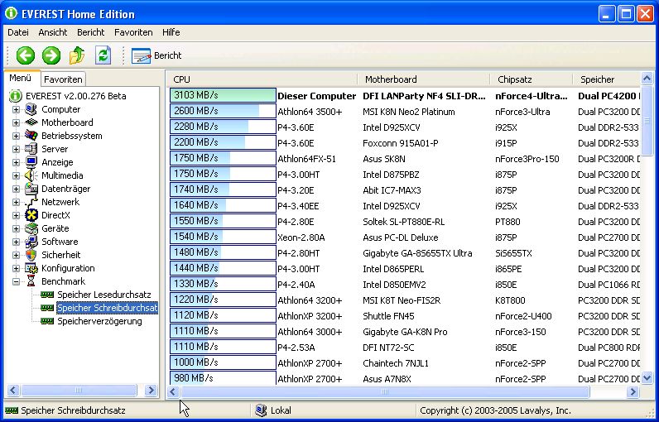This screenshot has width=659, height=422.
Task: Click the Motherboard tree icon
Action: pos(31,122)
